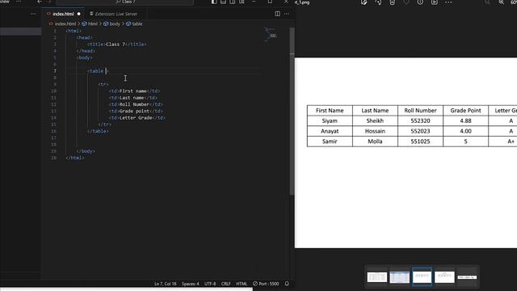Click the editor vertical scrollbar
This screenshot has height=291, width=517.
292,111
